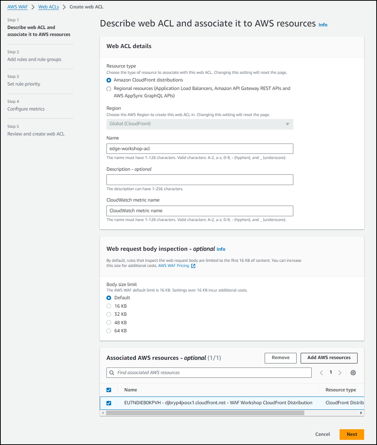Click the orange Next button
This screenshot has width=377, height=445.
pos(352,434)
